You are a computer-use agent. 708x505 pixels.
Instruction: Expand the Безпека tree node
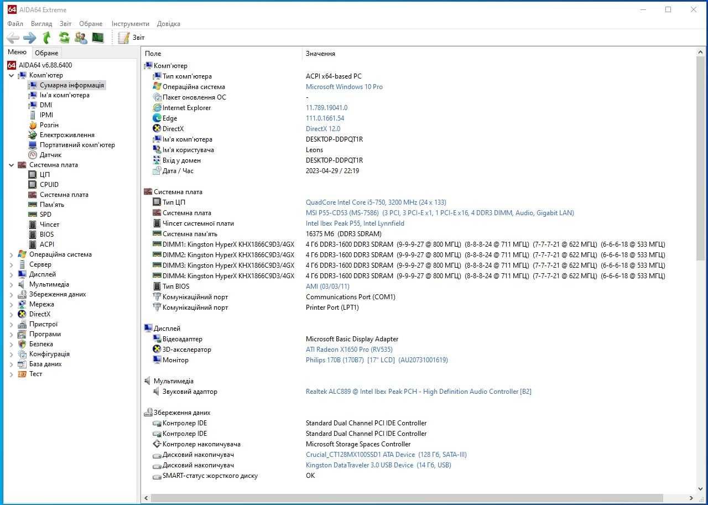pyautogui.click(x=12, y=344)
